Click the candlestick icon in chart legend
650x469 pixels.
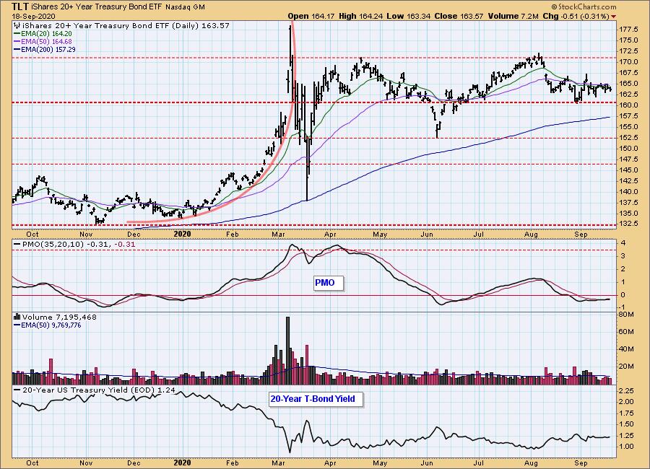click(x=17, y=26)
